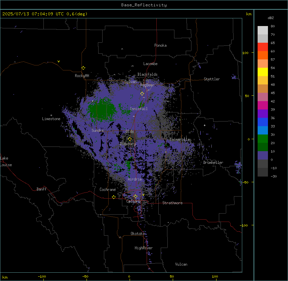Click the Louise label at left edge
288x281 pixels.
coord(6,165)
